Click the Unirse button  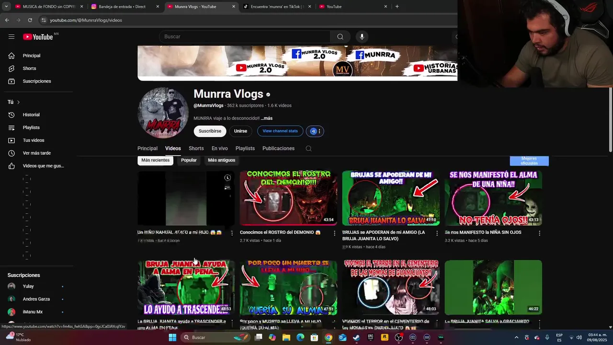point(240,131)
